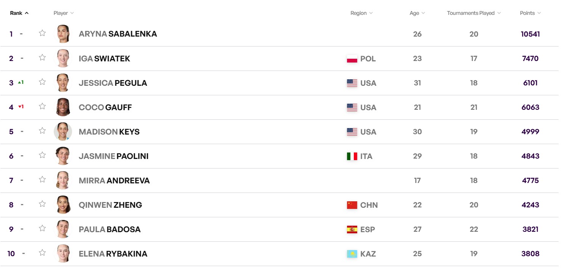Screen dimensions: 562x268
Task: Expand the Tournaments Played column sorter
Action: 474,13
